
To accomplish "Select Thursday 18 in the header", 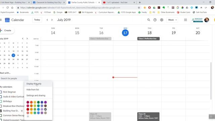I will click(149, 33).
